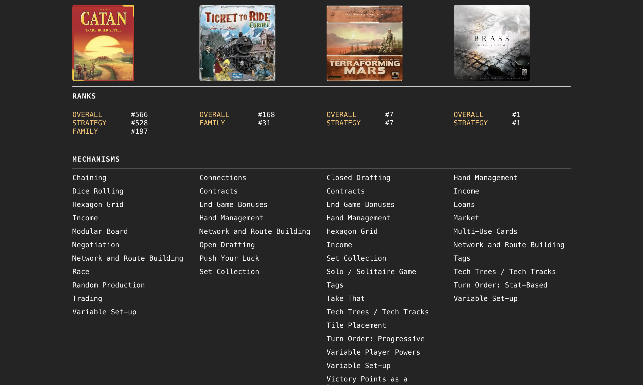Image resolution: width=643 pixels, height=385 pixels.
Task: Select the #168 overall rank value
Action: (266, 115)
